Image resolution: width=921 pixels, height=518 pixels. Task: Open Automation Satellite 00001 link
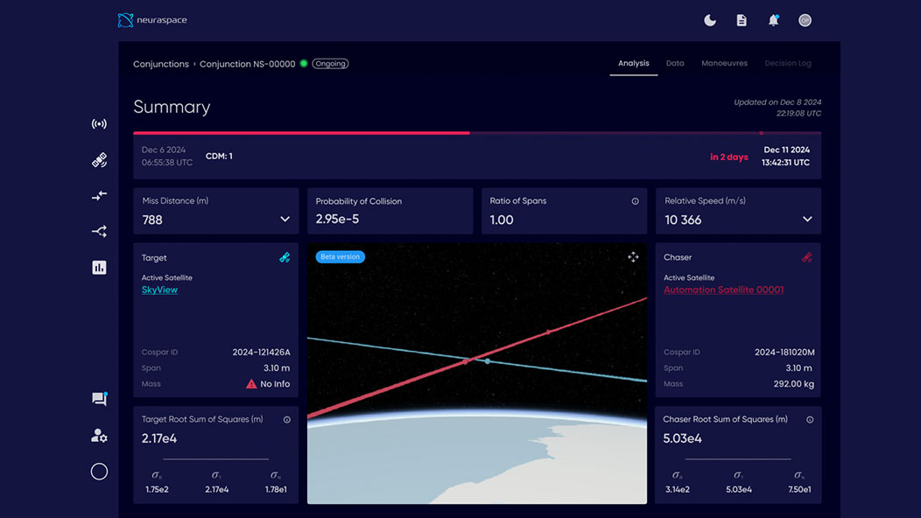coord(724,290)
